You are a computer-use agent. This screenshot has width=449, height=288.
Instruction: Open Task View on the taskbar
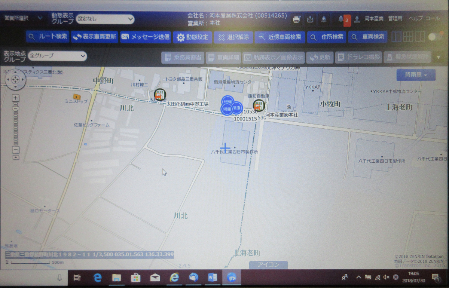click(x=77, y=278)
